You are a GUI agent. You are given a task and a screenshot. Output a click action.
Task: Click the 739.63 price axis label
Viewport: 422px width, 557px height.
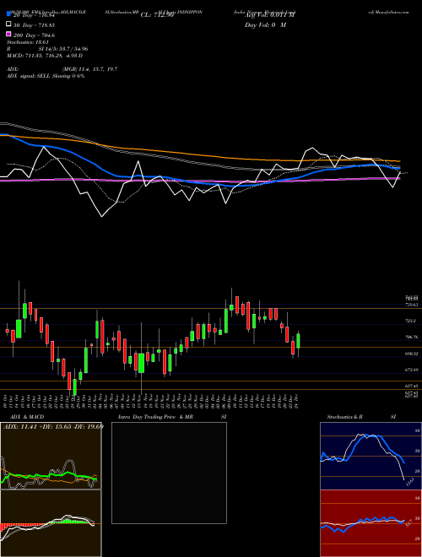pyautogui.click(x=411, y=305)
